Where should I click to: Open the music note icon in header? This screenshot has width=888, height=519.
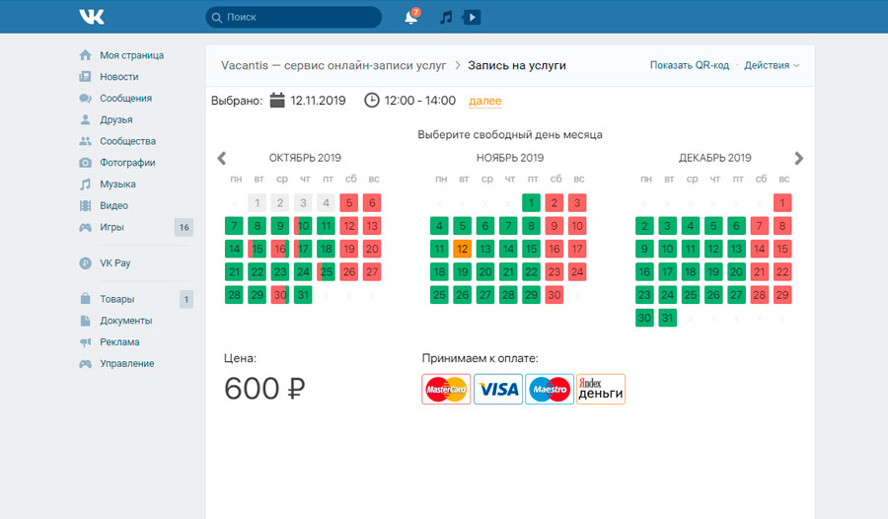pos(446,17)
